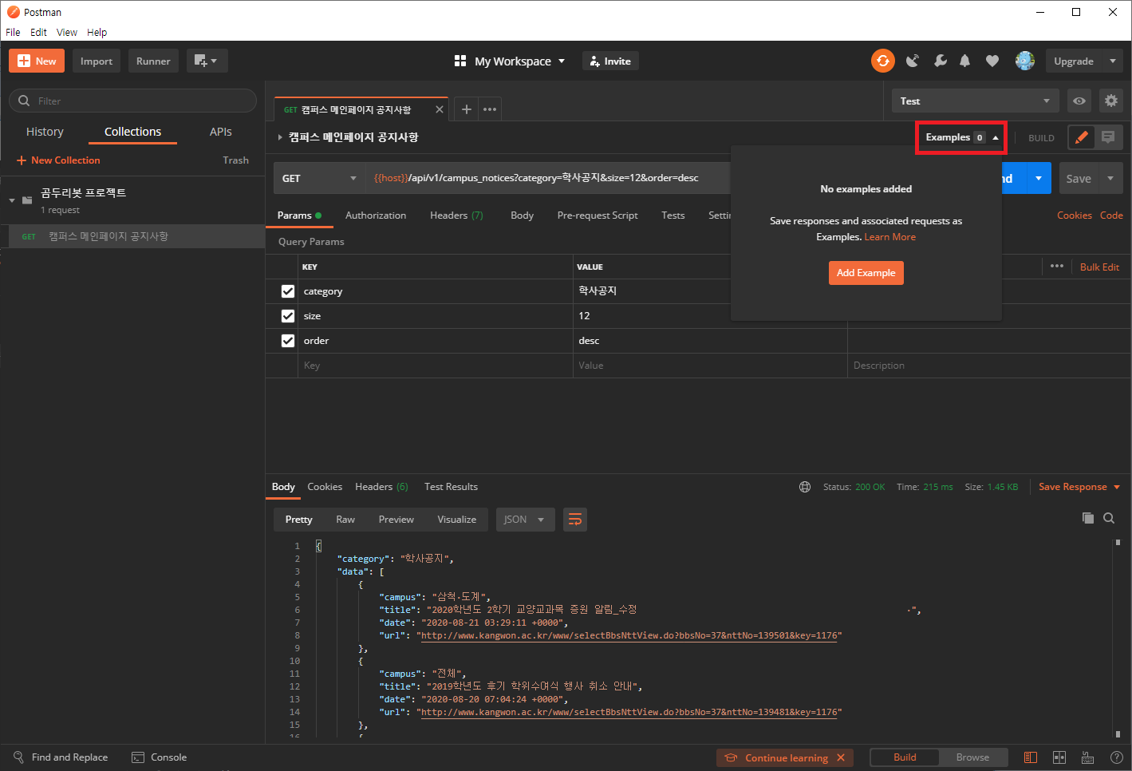Screen dimensions: 1132x771
Task: Click the pencil edit icon
Action: click(1082, 137)
